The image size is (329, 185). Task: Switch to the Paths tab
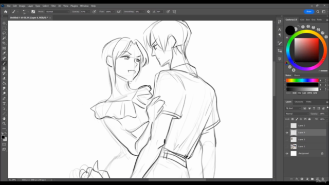[x=308, y=102]
